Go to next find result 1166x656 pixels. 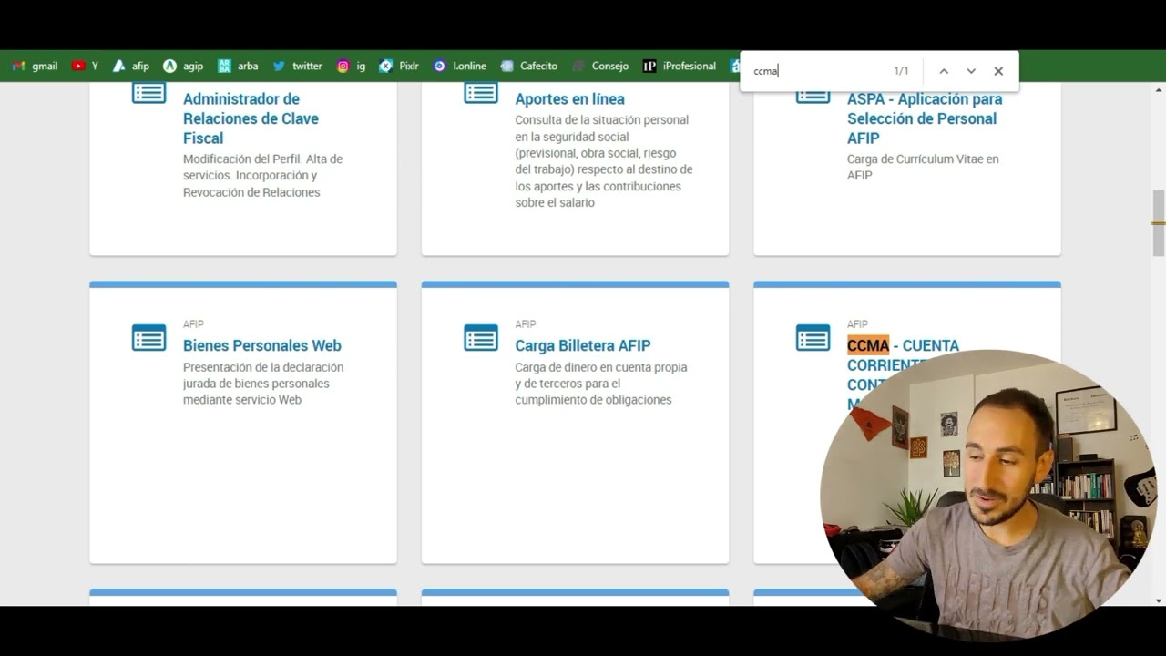(971, 71)
